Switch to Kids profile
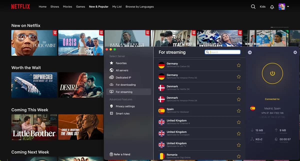300x161 pixels. click(263, 7)
